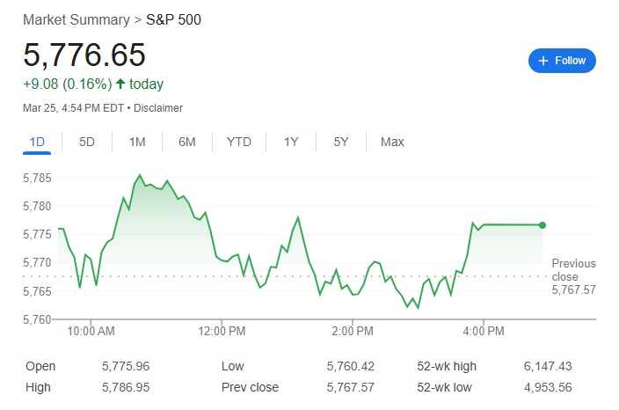Click the 12:00 PM axis label
The height and width of the screenshot is (410, 619).
coord(222,332)
